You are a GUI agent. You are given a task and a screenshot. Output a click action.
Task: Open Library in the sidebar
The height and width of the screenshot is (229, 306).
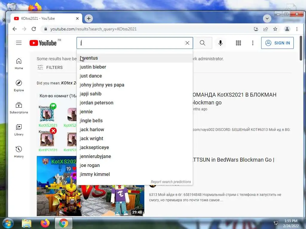coord(19,130)
